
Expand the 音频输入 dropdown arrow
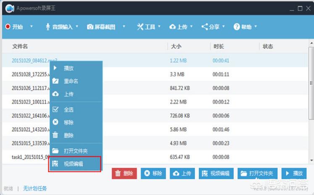(77, 26)
